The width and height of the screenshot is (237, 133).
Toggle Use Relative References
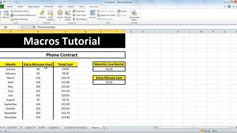pos(23,15)
